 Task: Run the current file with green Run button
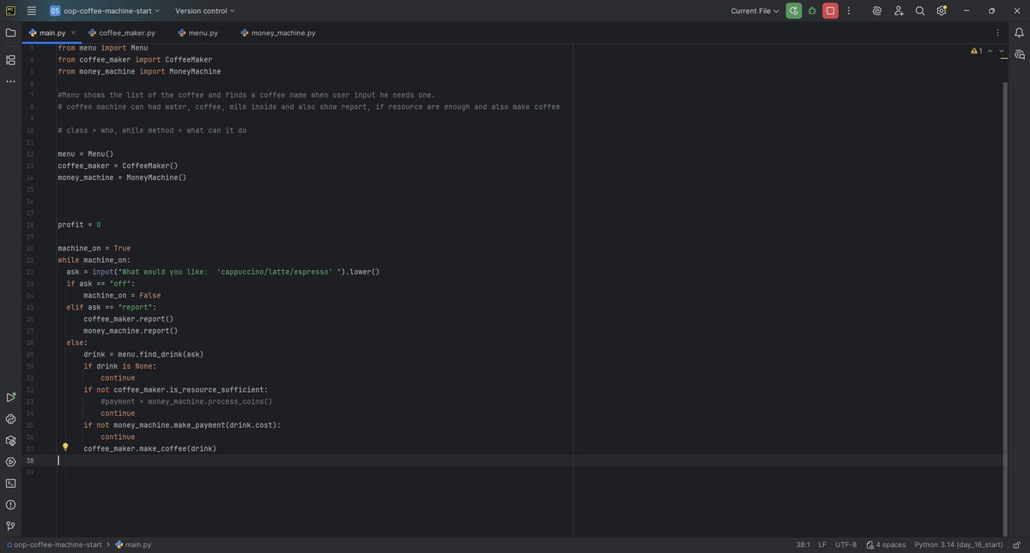coord(794,11)
